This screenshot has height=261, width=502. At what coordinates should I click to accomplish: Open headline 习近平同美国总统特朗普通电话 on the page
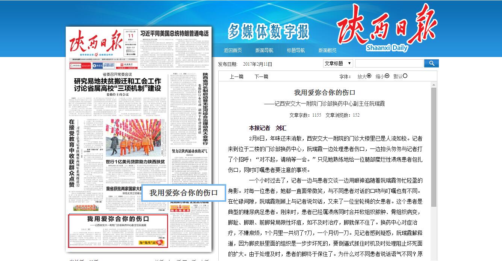(174, 33)
